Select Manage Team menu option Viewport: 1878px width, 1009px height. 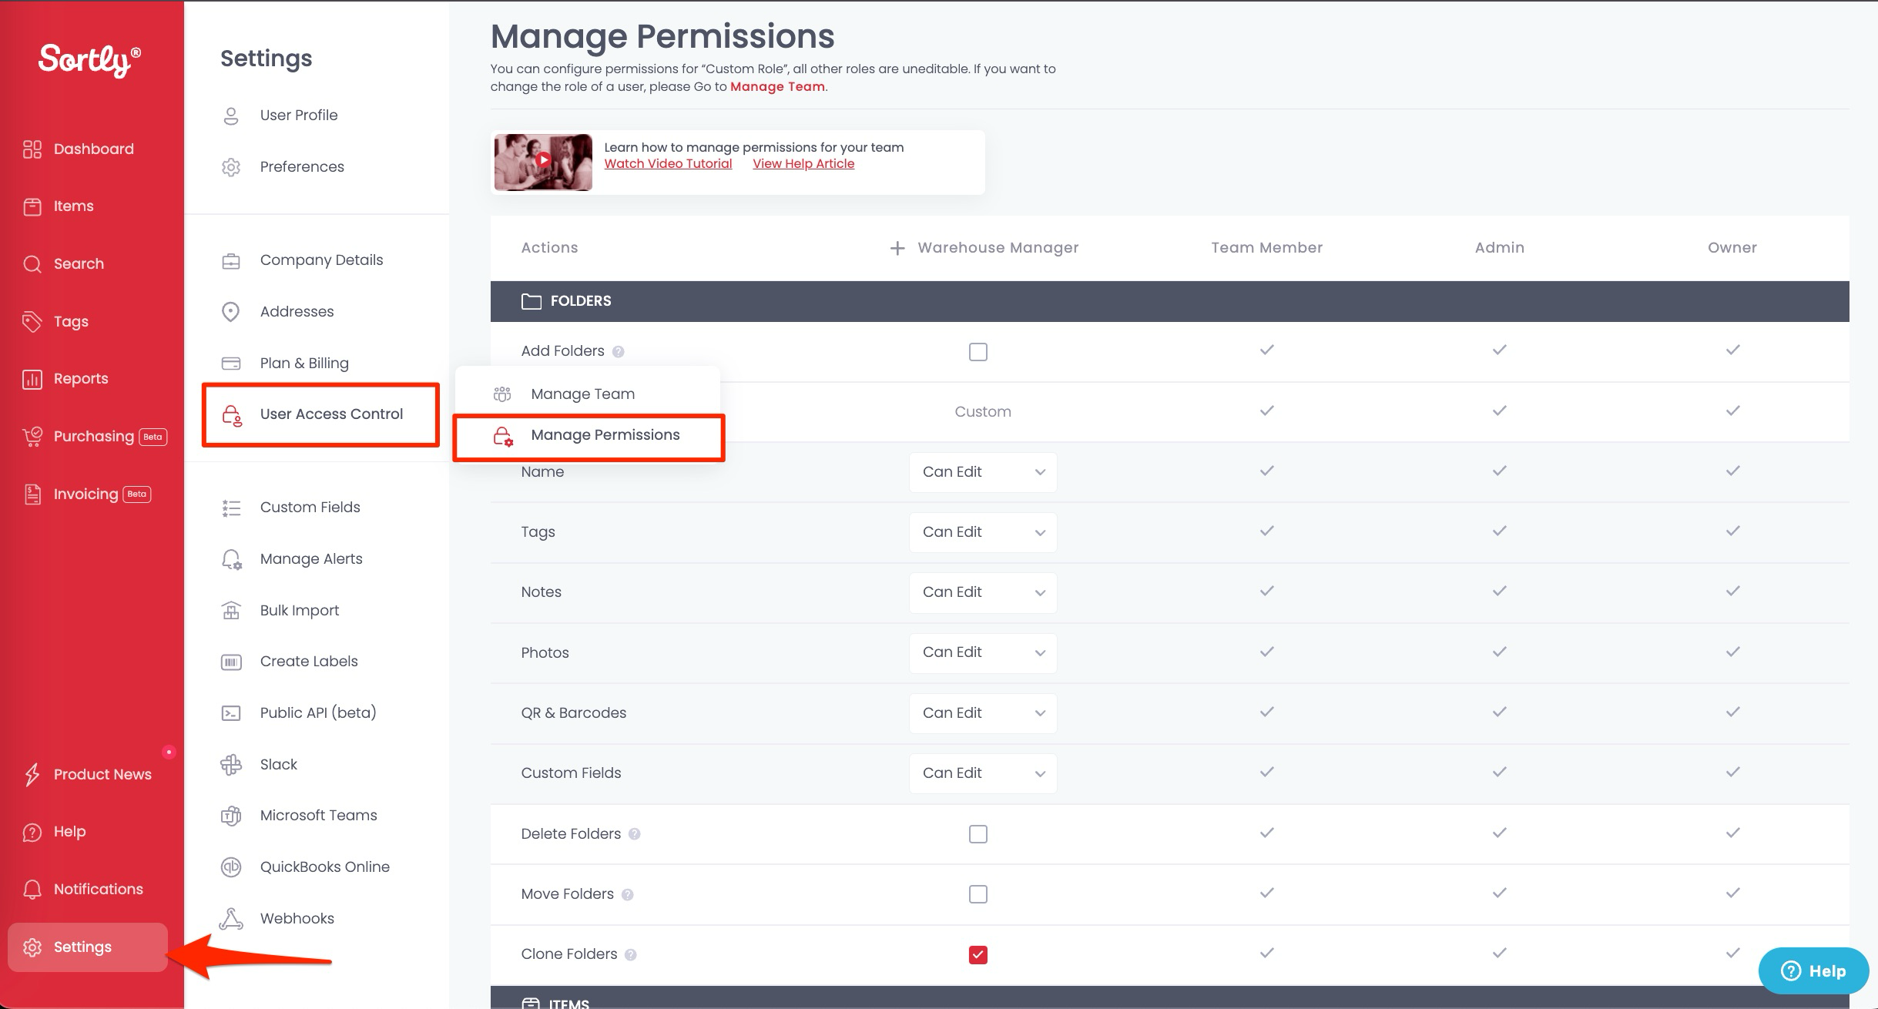[x=582, y=394]
